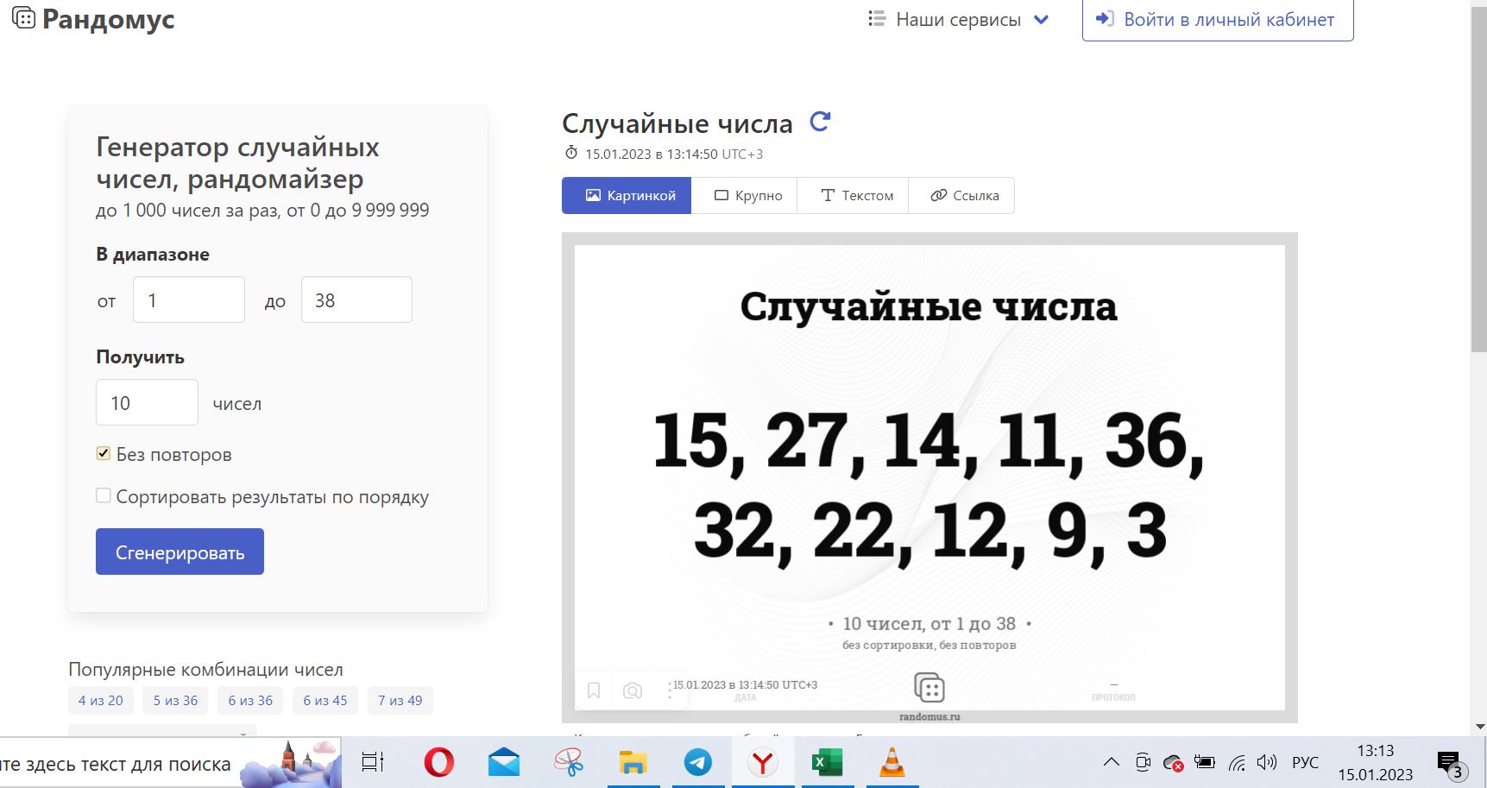Open the taskbar clock showing 13:13
The height and width of the screenshot is (788, 1487).
click(1376, 763)
